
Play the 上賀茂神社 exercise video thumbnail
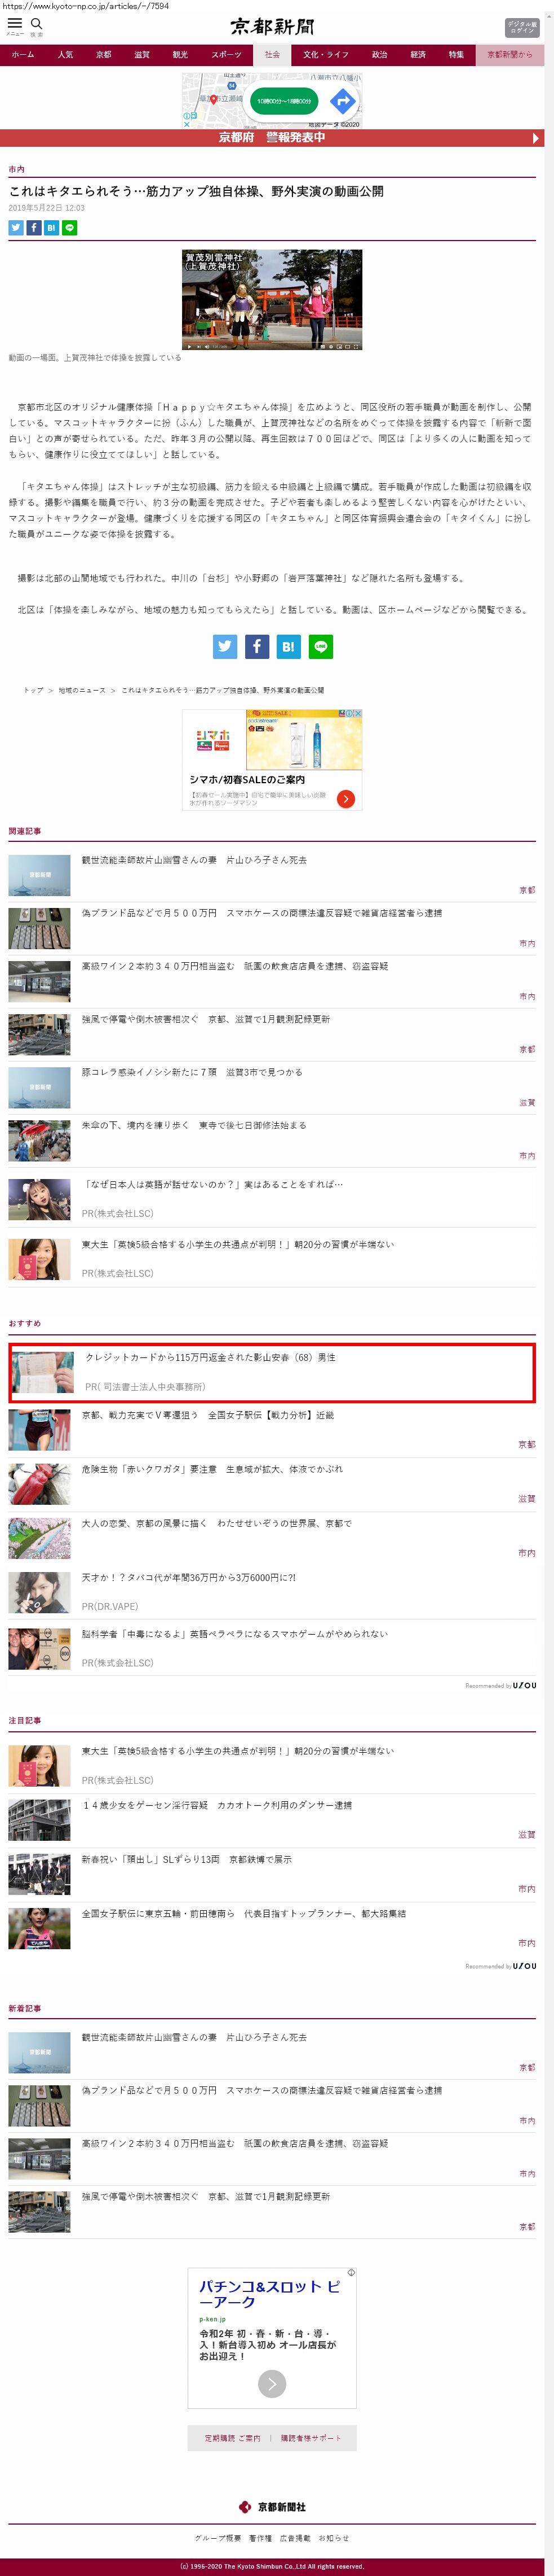(x=273, y=299)
